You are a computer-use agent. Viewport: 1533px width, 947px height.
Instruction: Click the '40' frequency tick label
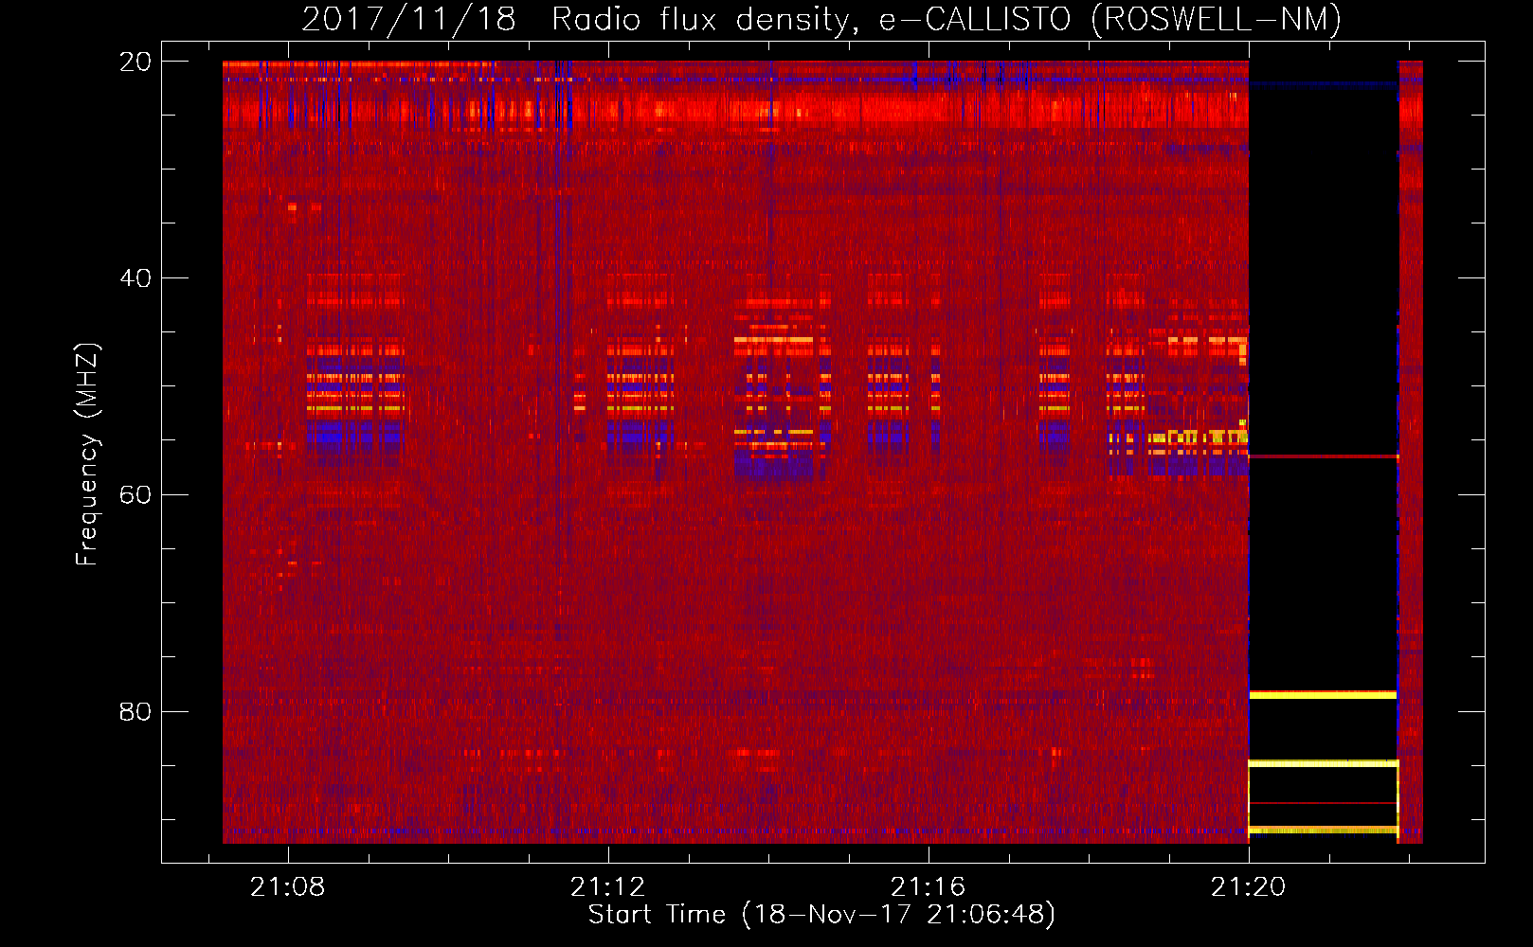click(135, 278)
